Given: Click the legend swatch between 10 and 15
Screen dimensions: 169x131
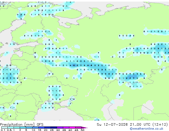Looking at the screenshot, I should coord(35,128).
